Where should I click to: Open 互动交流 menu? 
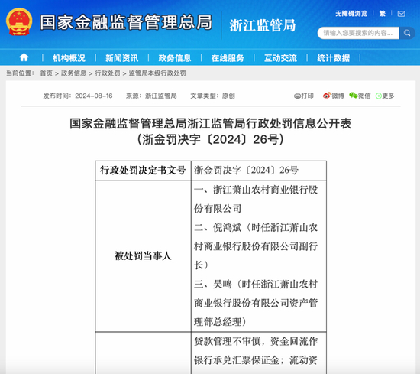click(x=280, y=58)
